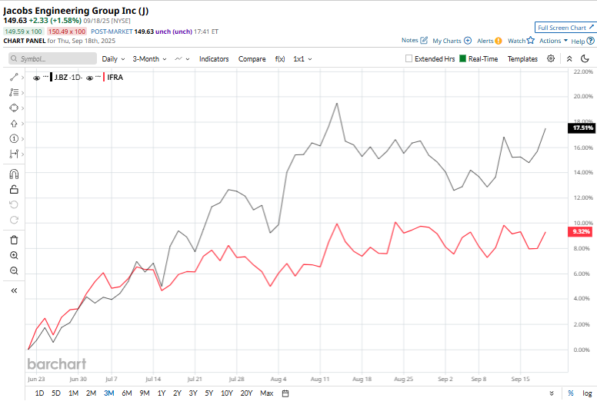The image size is (597, 408).
Task: Open options dots for J.BZ series
Action: coord(45,77)
